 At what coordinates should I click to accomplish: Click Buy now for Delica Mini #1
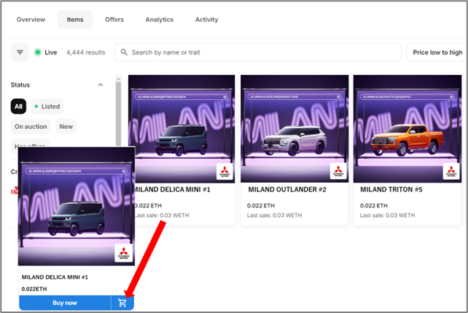[65, 303]
